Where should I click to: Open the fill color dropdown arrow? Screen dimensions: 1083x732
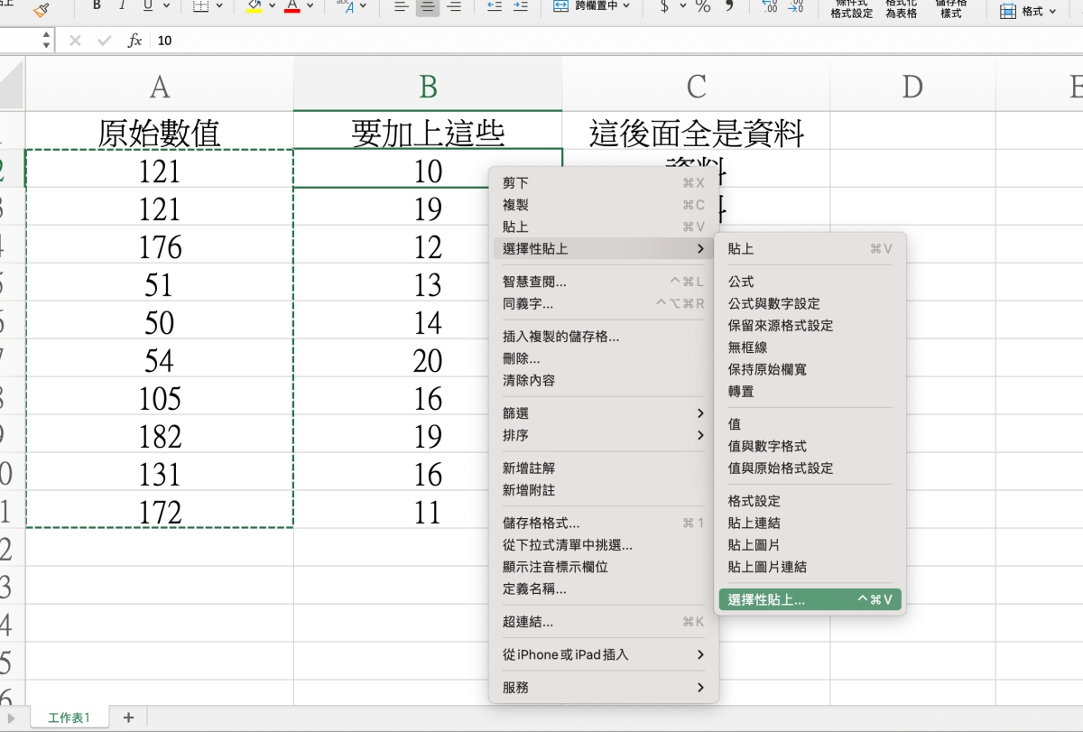tap(272, 7)
